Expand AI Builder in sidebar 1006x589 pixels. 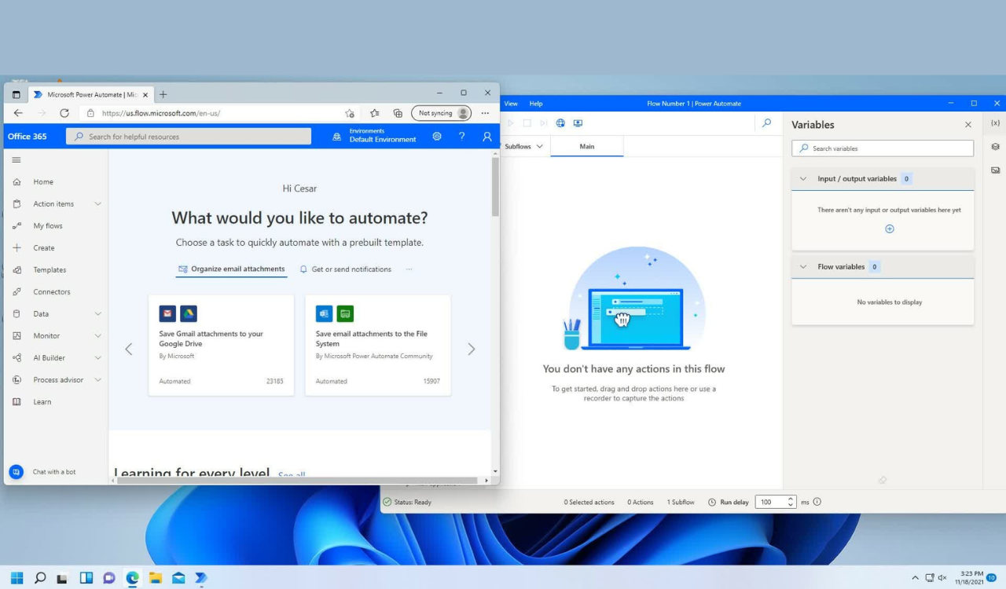pos(98,357)
